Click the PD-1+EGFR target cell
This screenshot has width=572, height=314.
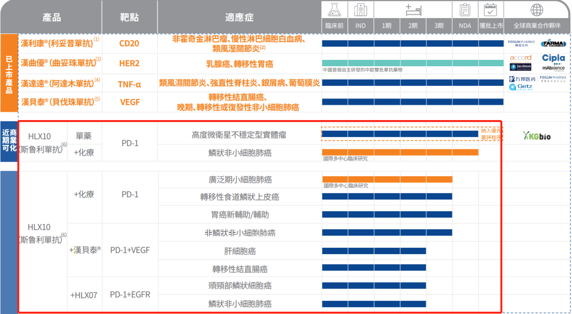[130, 294]
